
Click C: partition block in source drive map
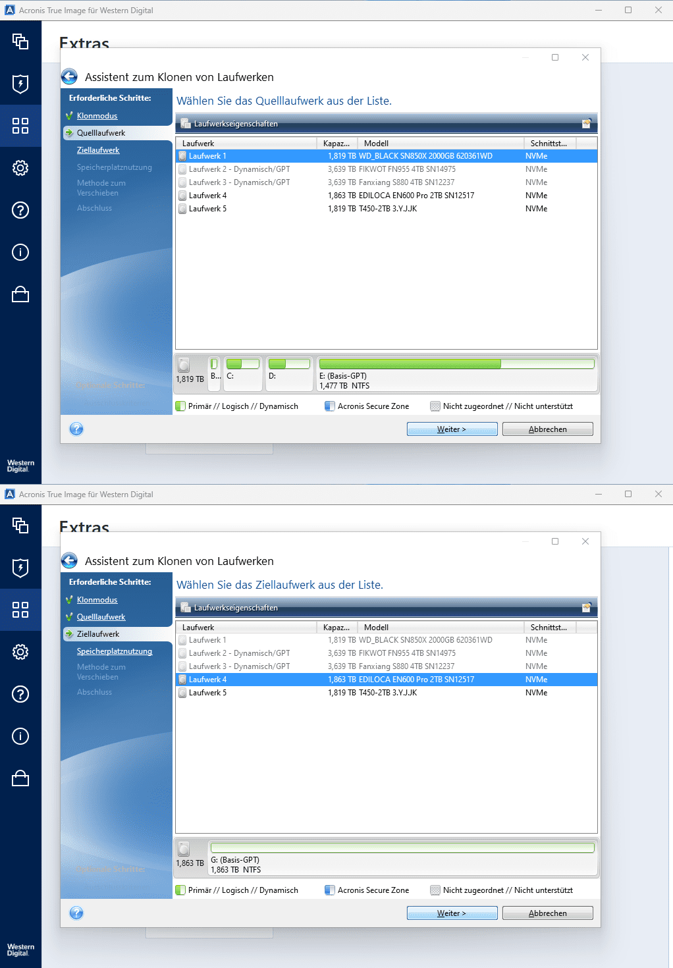click(243, 373)
